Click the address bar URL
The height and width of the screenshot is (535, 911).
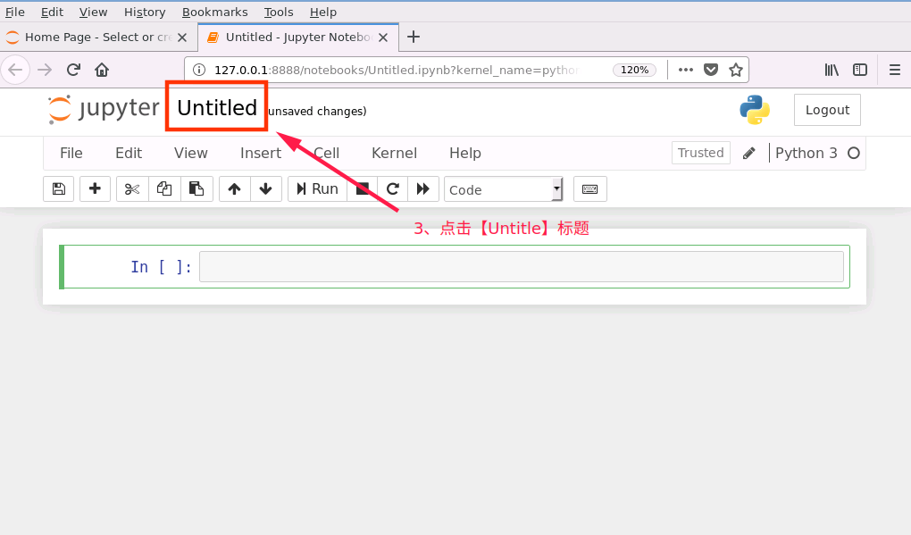tap(397, 71)
